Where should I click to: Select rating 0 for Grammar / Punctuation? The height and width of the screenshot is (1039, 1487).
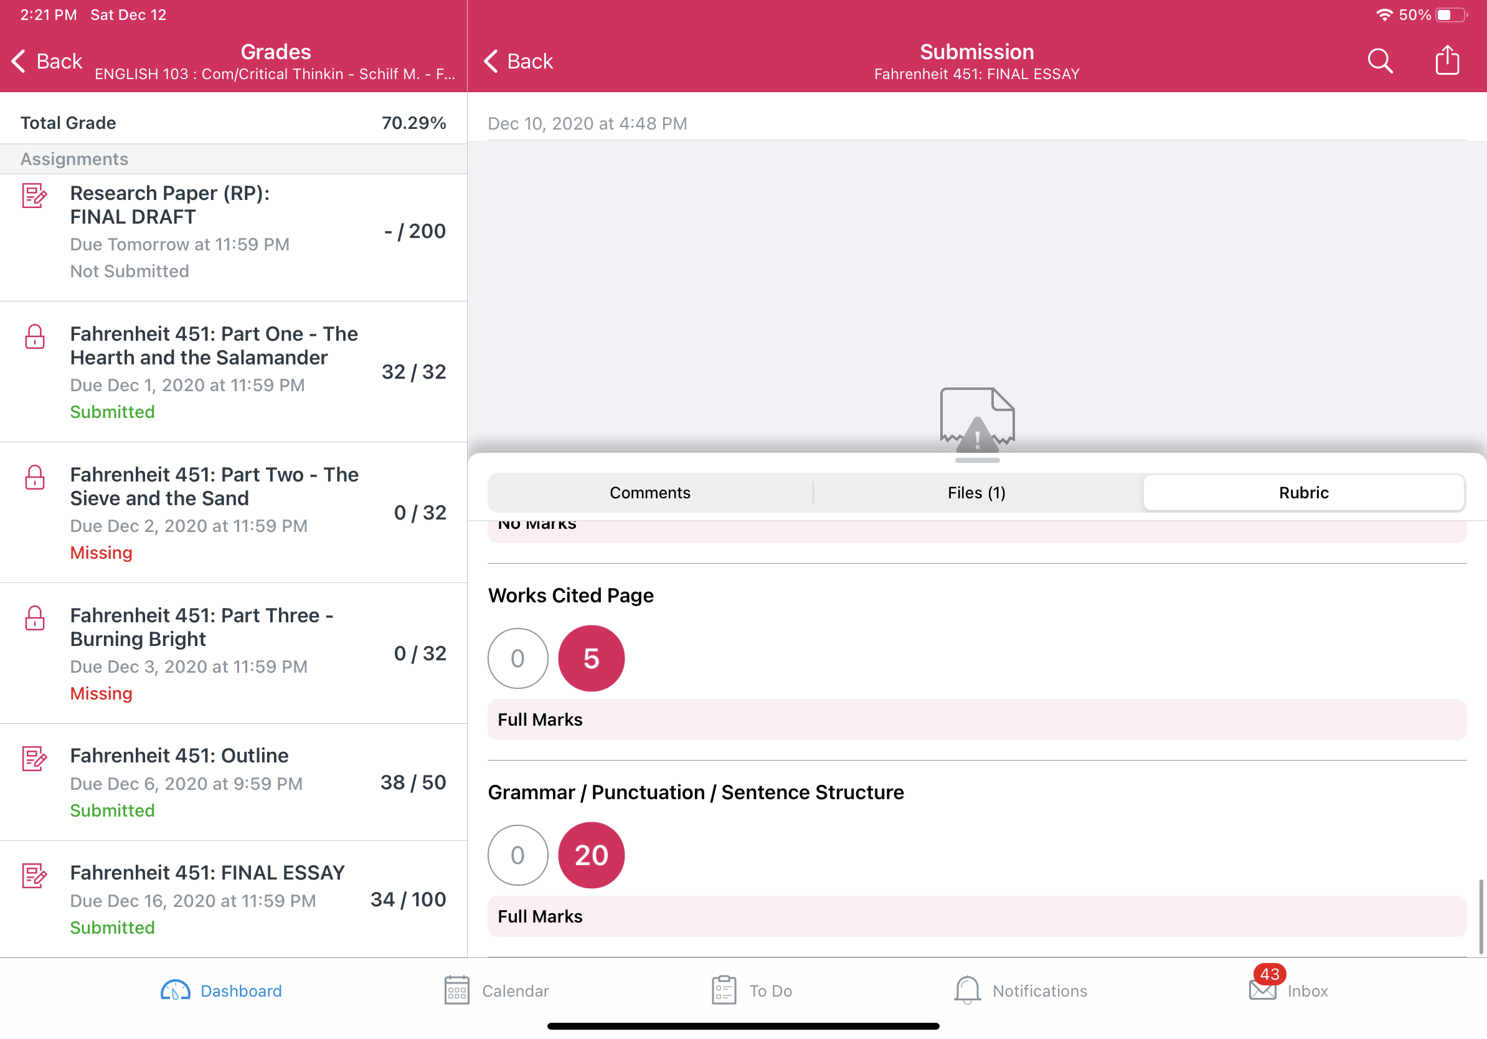(x=517, y=855)
